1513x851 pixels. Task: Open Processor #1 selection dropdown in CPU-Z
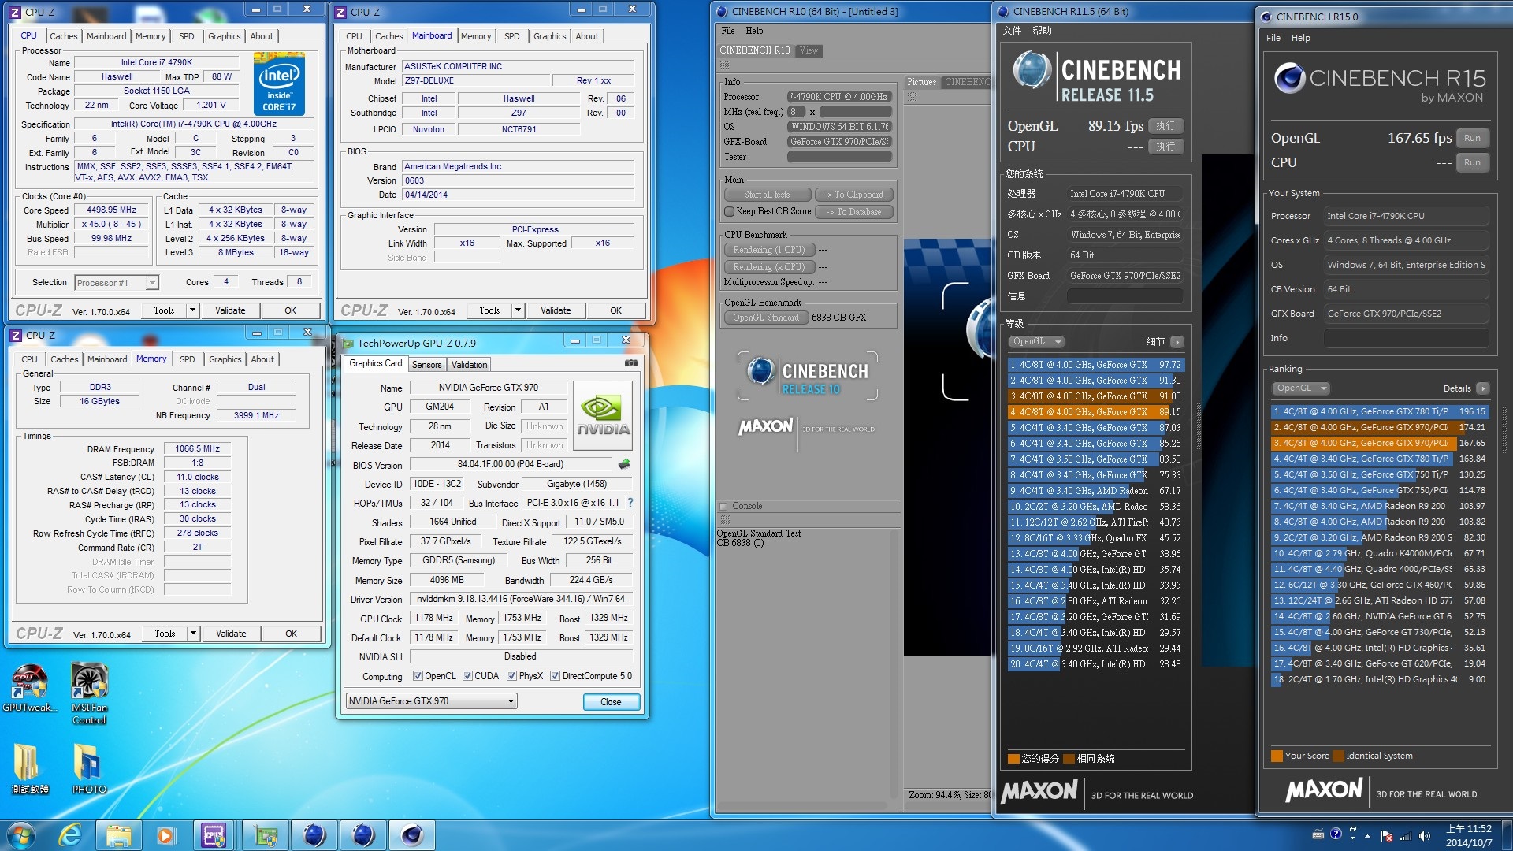117,282
